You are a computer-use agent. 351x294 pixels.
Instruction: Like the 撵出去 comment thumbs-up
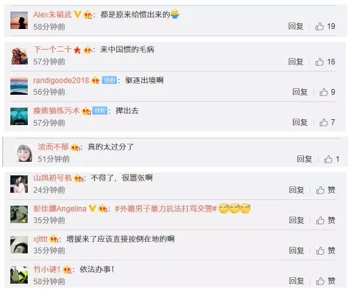click(323, 122)
